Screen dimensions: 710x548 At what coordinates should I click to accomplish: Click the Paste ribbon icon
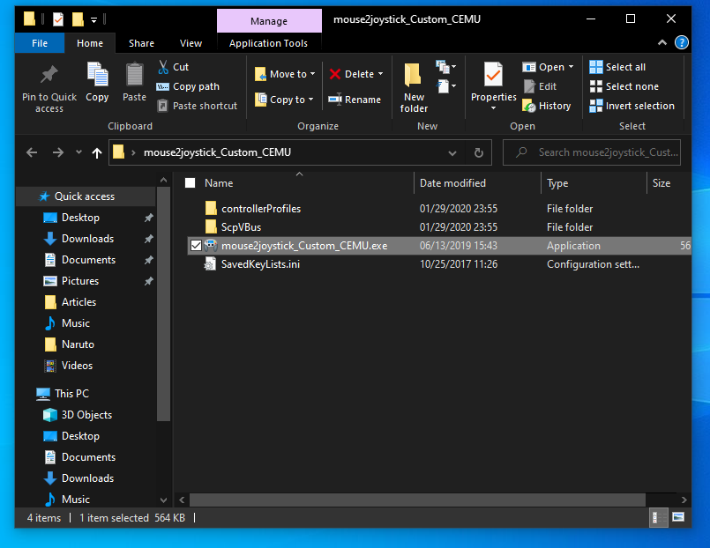(134, 75)
